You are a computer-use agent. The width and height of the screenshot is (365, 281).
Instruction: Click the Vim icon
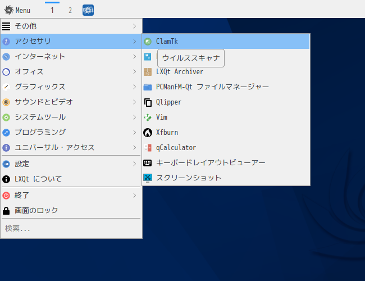coord(148,117)
